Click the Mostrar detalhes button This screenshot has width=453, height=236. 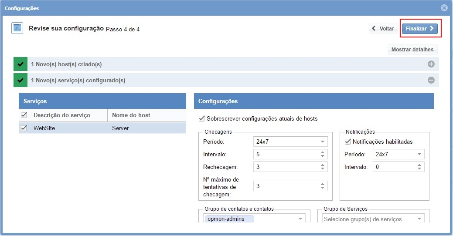point(412,50)
